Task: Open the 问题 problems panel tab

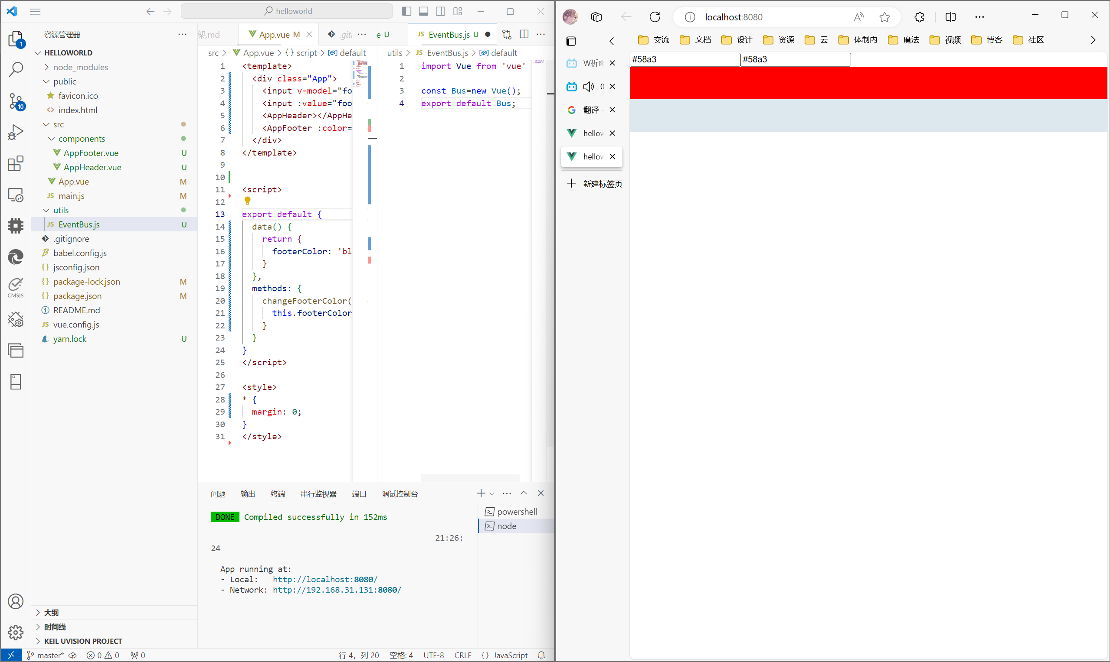Action: 218,494
